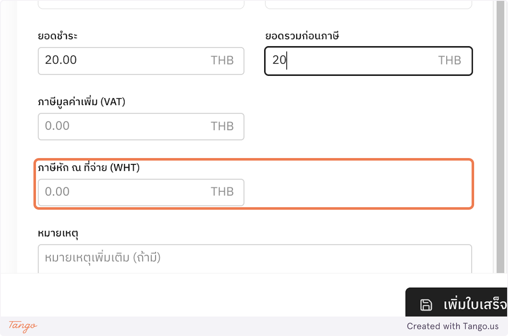Open the Created with Tango.us link
This screenshot has width=508, height=336.
point(453,326)
